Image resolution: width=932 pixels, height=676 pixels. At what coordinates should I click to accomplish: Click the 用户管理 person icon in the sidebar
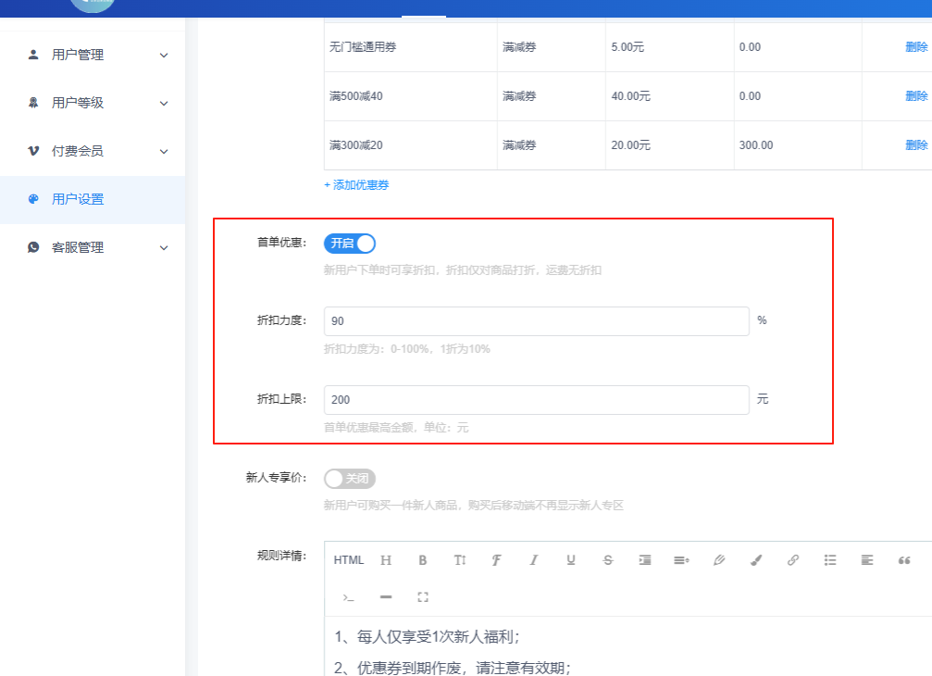(x=33, y=55)
